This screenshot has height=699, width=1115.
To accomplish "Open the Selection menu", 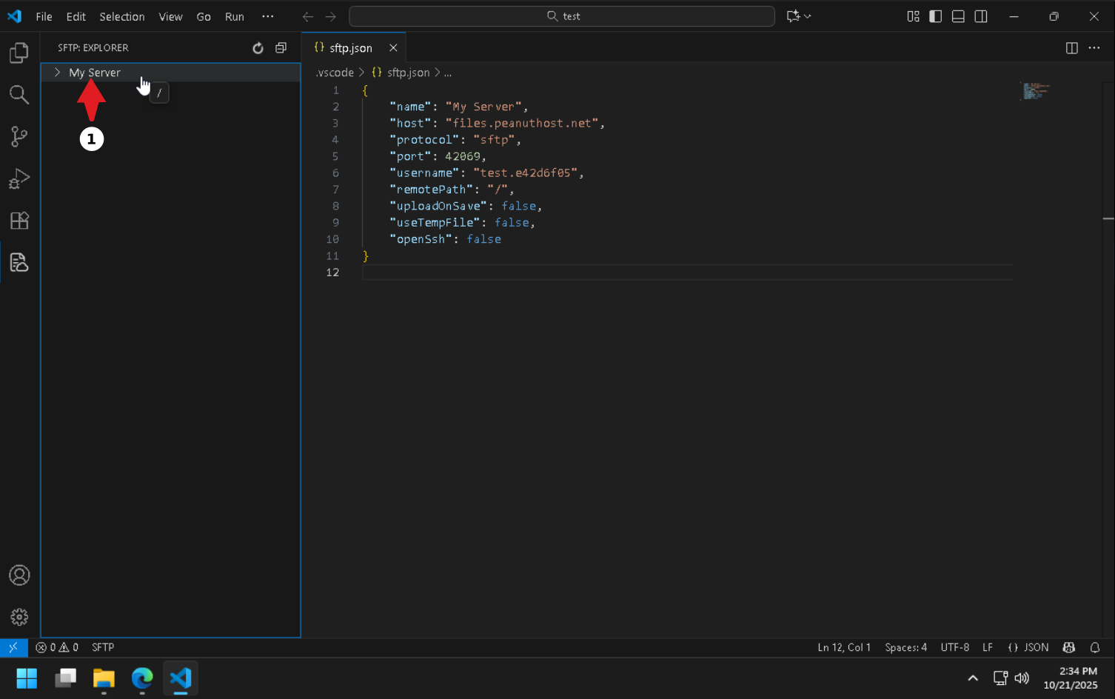I will tap(122, 16).
